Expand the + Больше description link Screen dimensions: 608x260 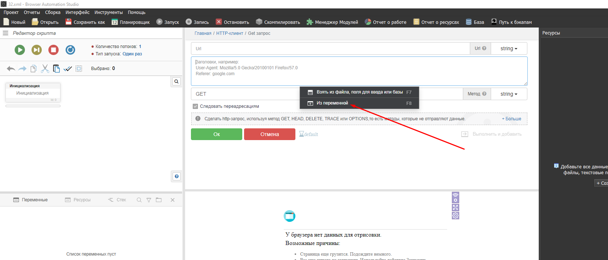pyautogui.click(x=511, y=119)
